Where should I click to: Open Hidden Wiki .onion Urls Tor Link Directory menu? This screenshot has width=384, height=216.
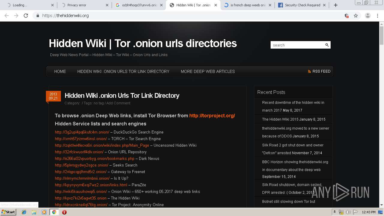(x=123, y=71)
